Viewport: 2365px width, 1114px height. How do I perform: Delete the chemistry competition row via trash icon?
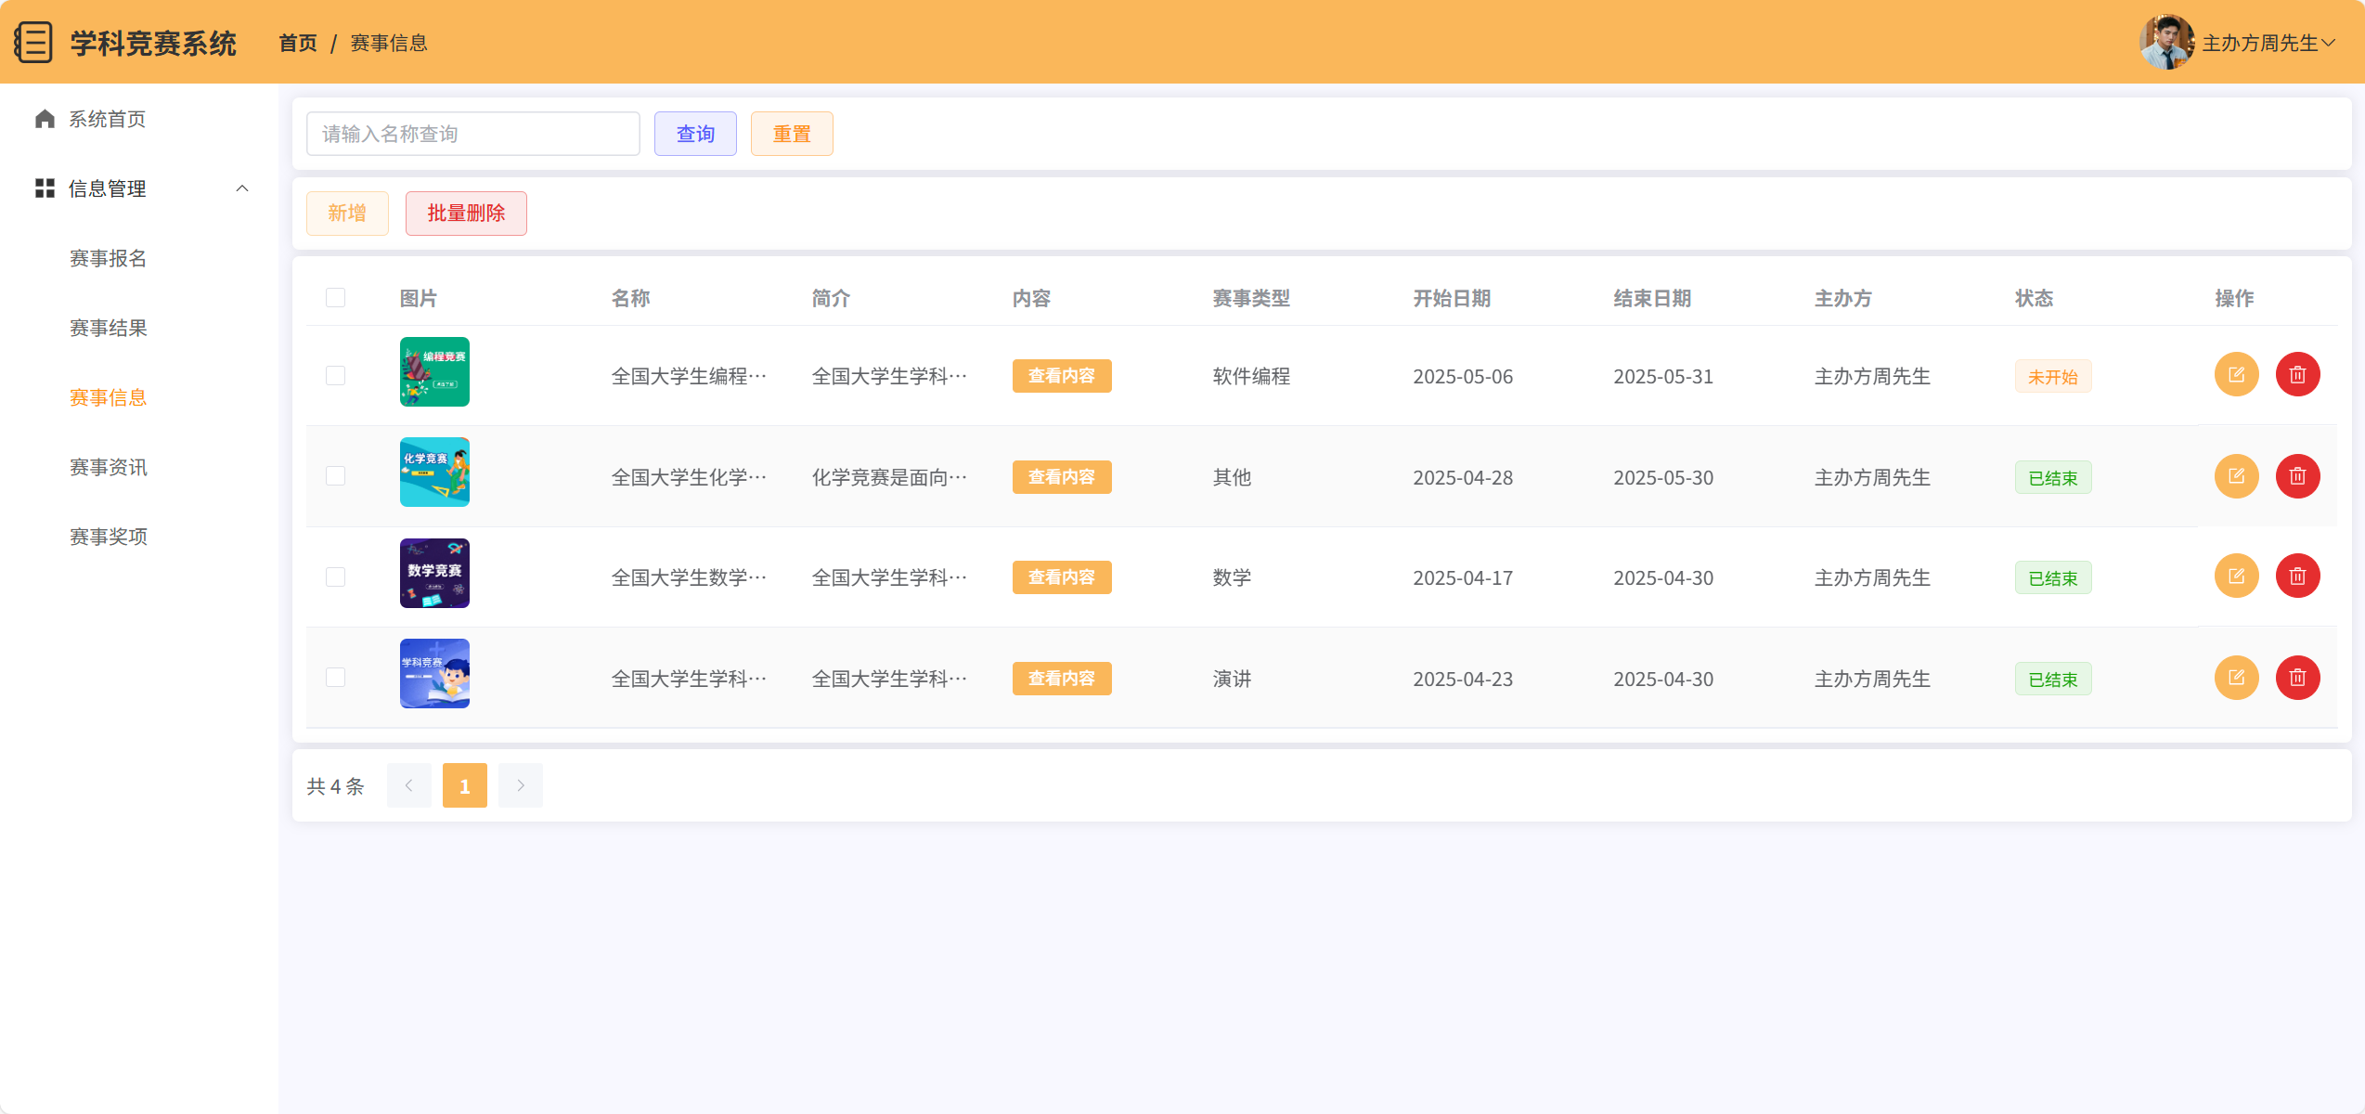pos(2297,476)
